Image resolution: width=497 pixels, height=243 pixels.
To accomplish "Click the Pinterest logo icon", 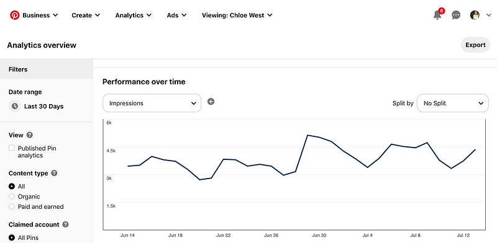I will click(14, 15).
